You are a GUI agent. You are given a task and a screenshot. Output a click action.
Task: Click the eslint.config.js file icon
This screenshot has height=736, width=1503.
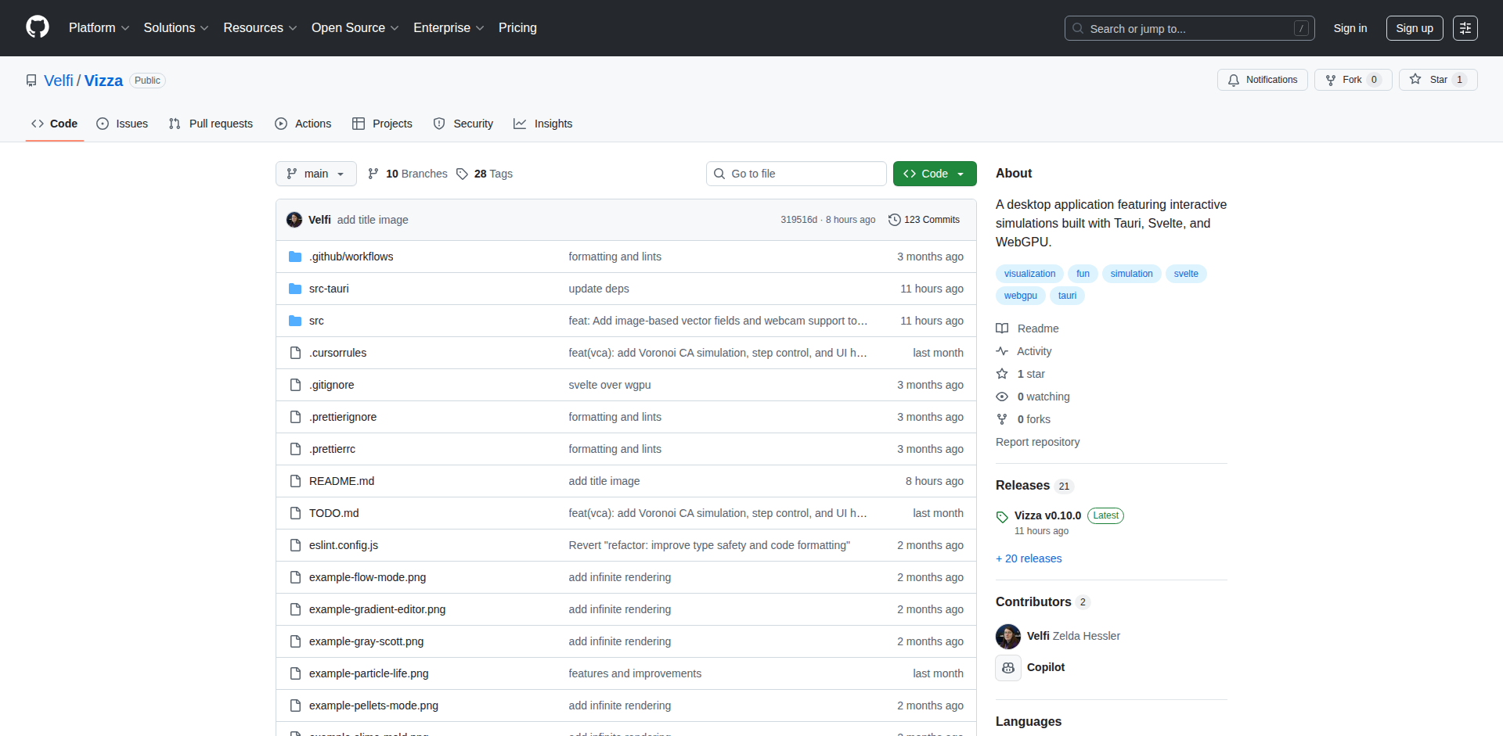[x=295, y=545]
